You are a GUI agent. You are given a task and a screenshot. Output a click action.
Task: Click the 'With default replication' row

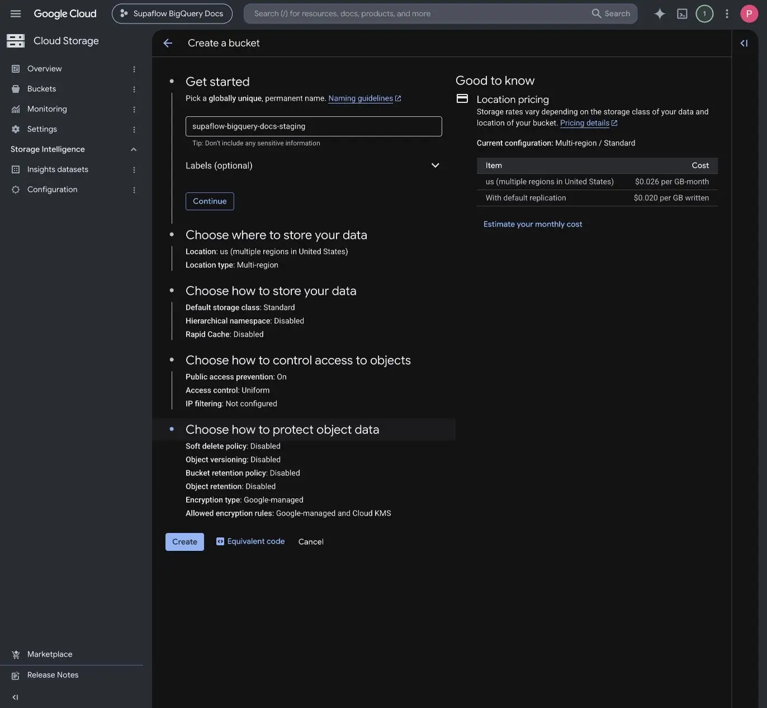point(597,198)
